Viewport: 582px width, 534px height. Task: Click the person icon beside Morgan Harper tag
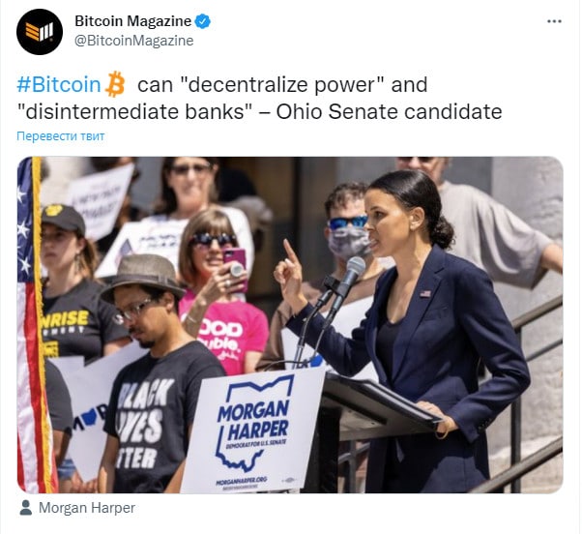(x=25, y=508)
